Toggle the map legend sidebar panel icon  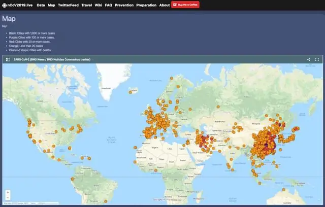click(x=8, y=59)
